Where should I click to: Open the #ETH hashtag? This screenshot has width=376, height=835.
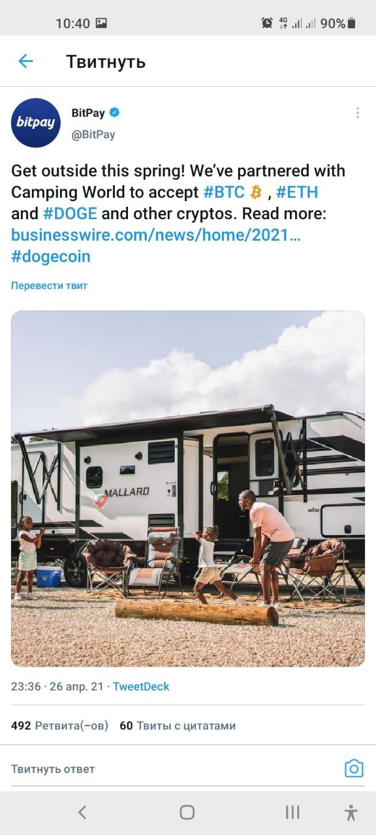[297, 192]
